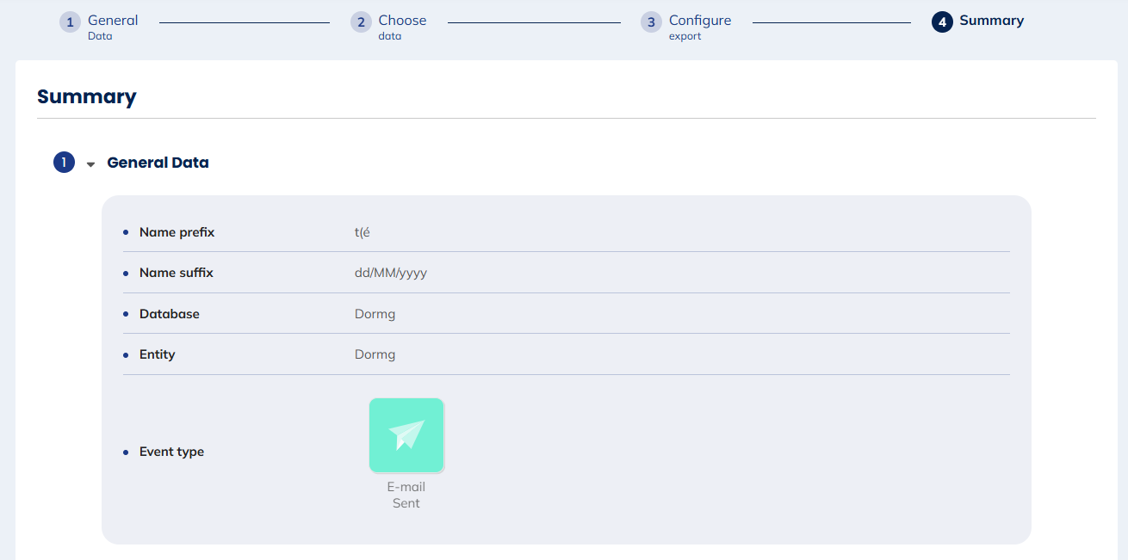Click the step 1 circle in the stepper

pyautogui.click(x=70, y=22)
